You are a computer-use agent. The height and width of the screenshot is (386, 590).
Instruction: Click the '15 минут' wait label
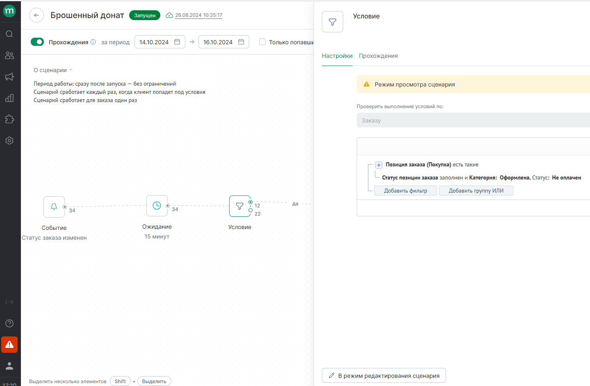click(157, 236)
